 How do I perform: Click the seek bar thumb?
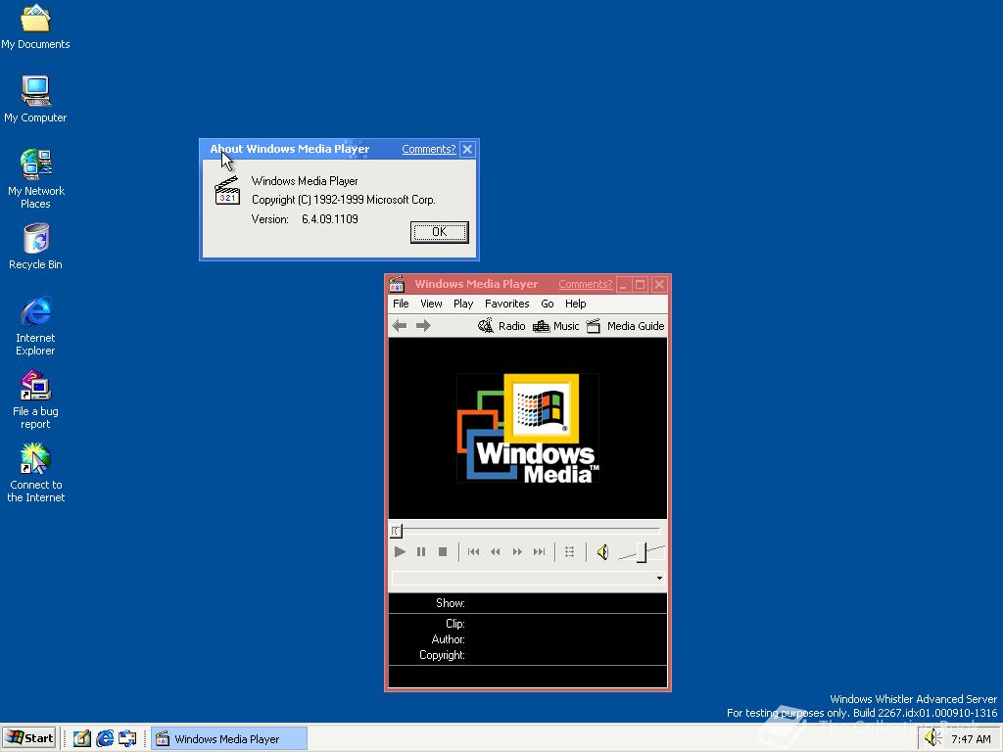point(397,531)
